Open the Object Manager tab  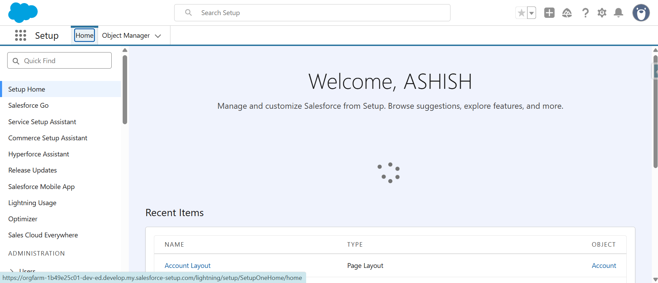pos(126,36)
